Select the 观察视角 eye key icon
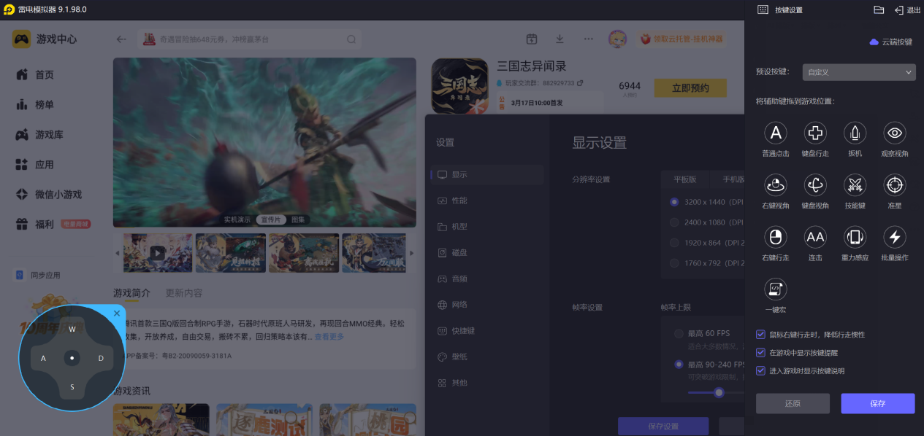The width and height of the screenshot is (924, 436). [895, 133]
